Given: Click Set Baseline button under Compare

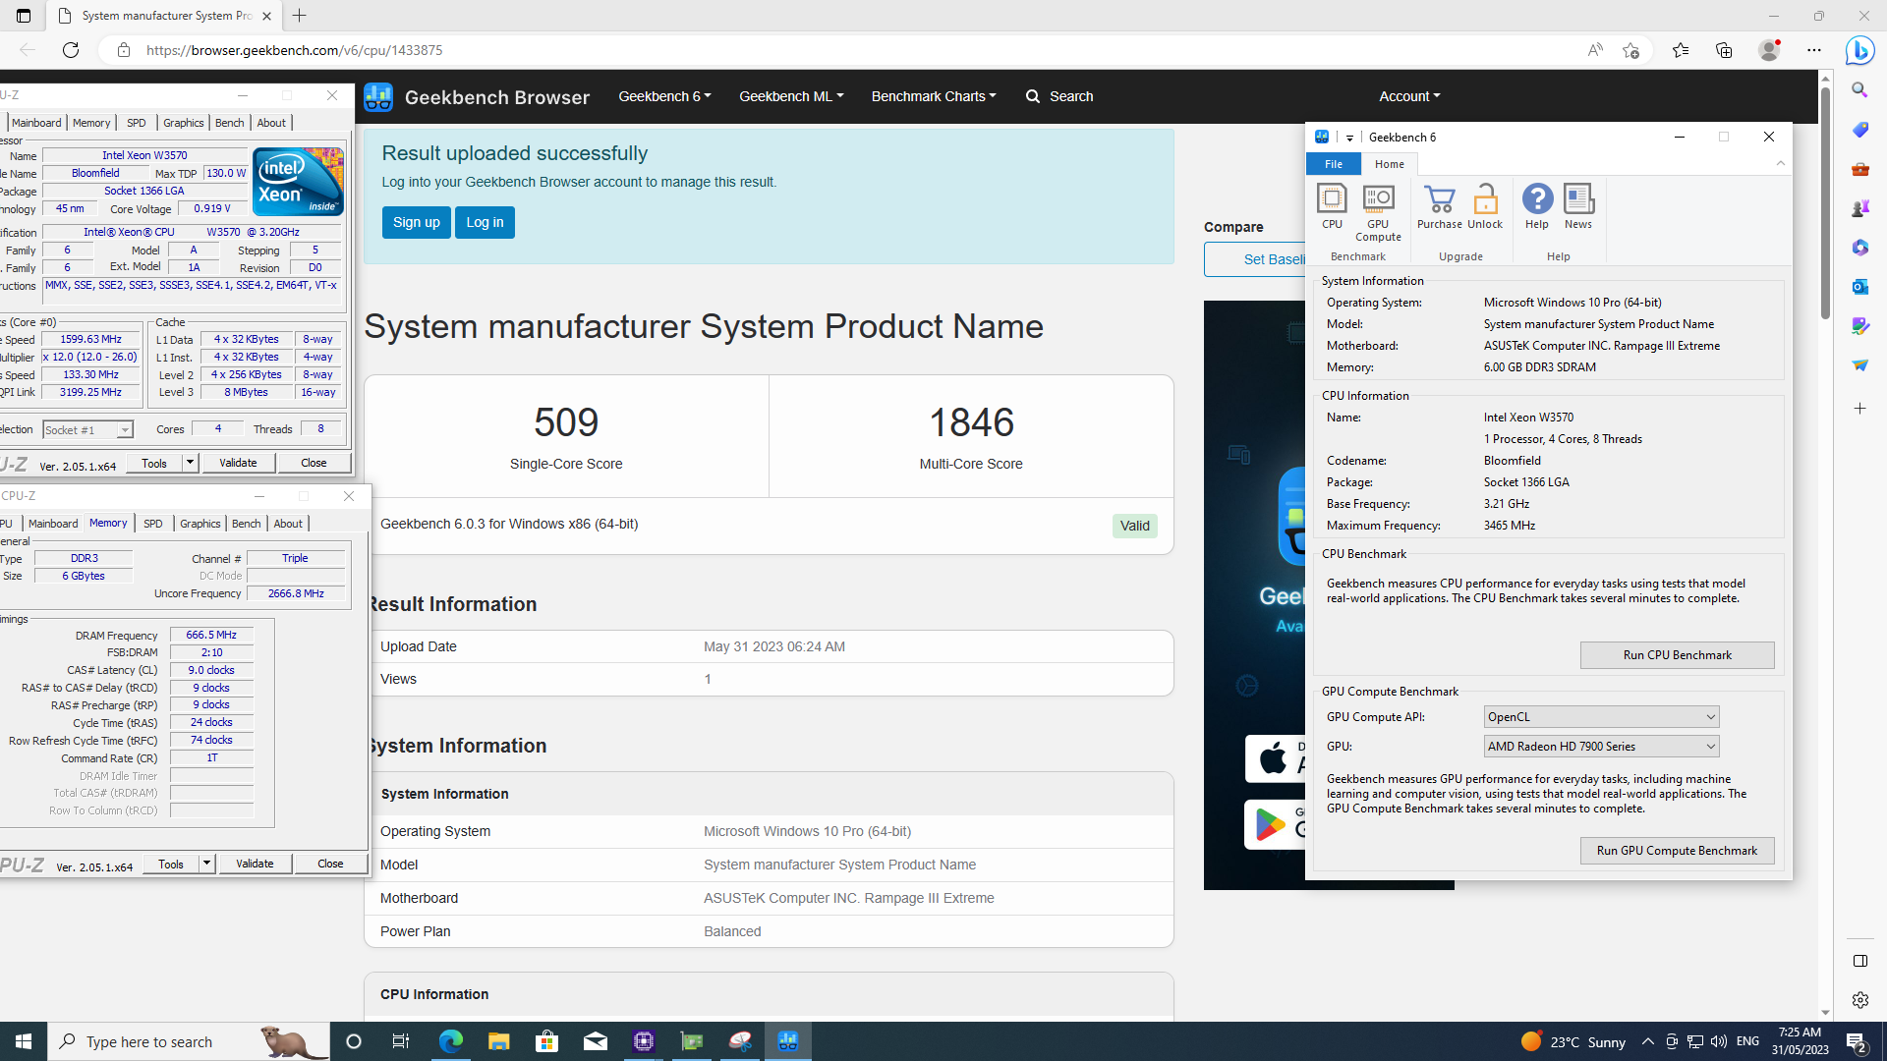Looking at the screenshot, I should (1255, 259).
